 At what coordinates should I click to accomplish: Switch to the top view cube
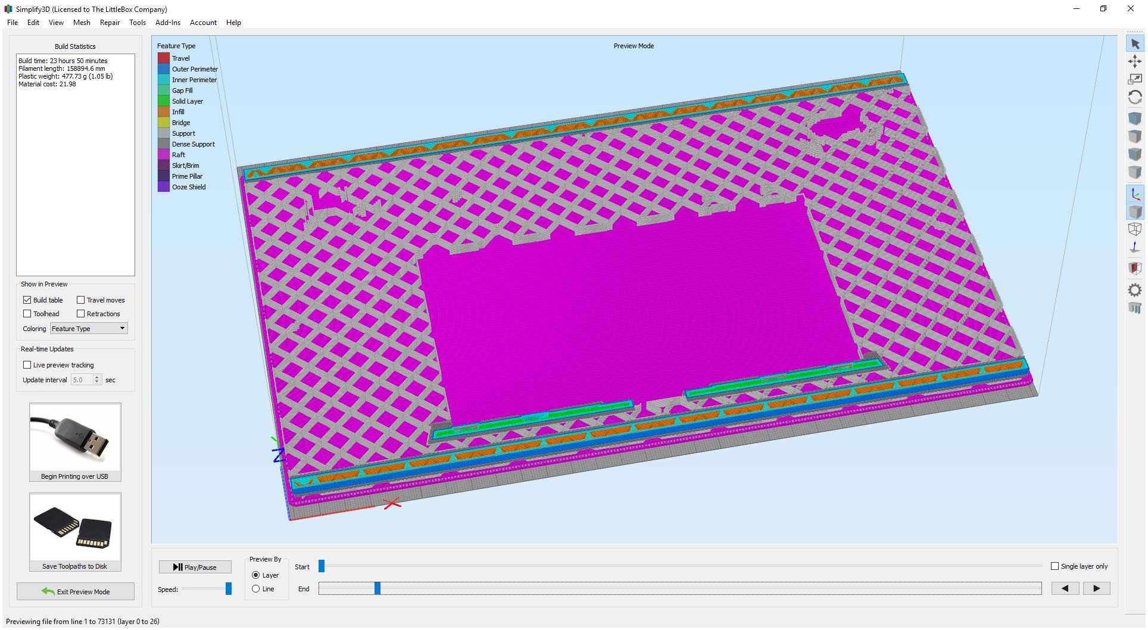coord(1135,136)
